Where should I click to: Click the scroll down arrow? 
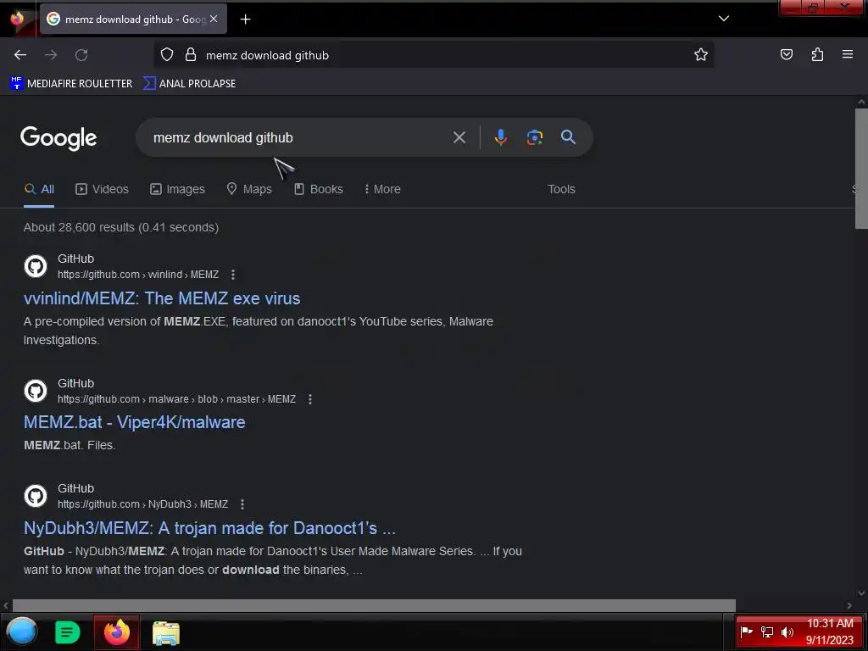pos(861,593)
